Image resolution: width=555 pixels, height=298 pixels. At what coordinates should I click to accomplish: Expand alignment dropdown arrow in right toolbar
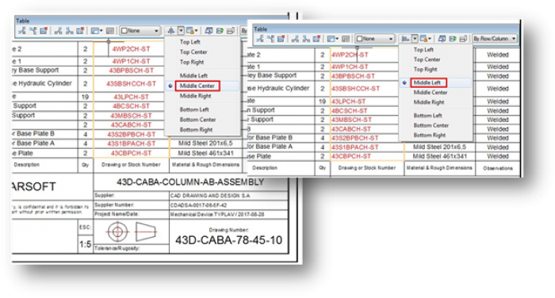[415, 39]
